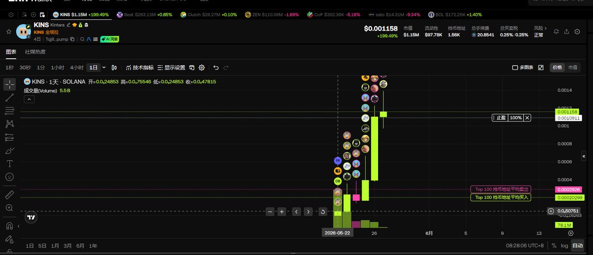Switch chart to 价格 mode
The image size is (593, 255).
point(557,68)
